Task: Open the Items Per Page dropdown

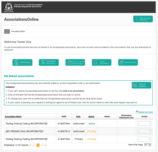Action: coord(148,145)
